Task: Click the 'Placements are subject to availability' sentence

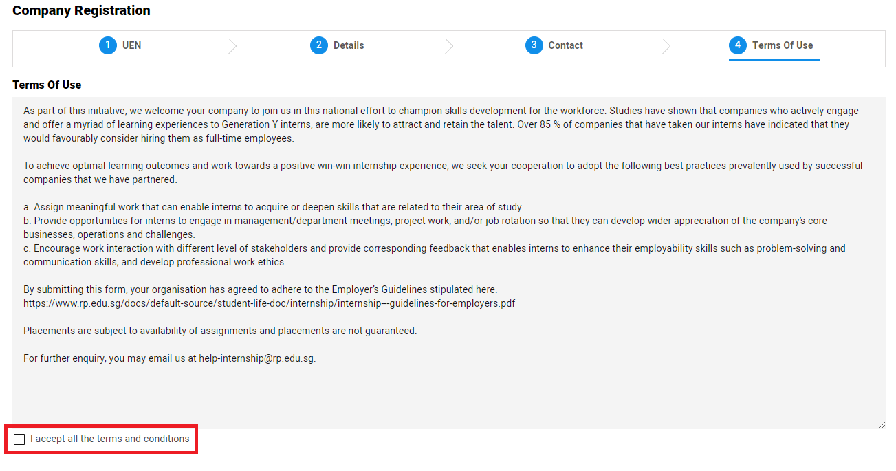Action: (220, 331)
